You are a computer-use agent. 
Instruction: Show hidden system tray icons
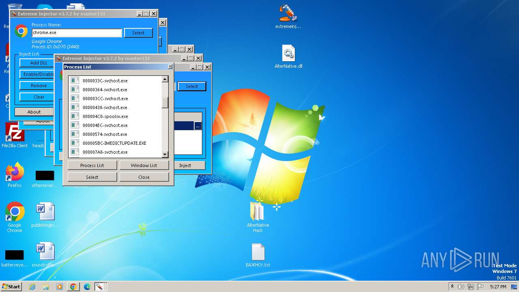(452, 287)
